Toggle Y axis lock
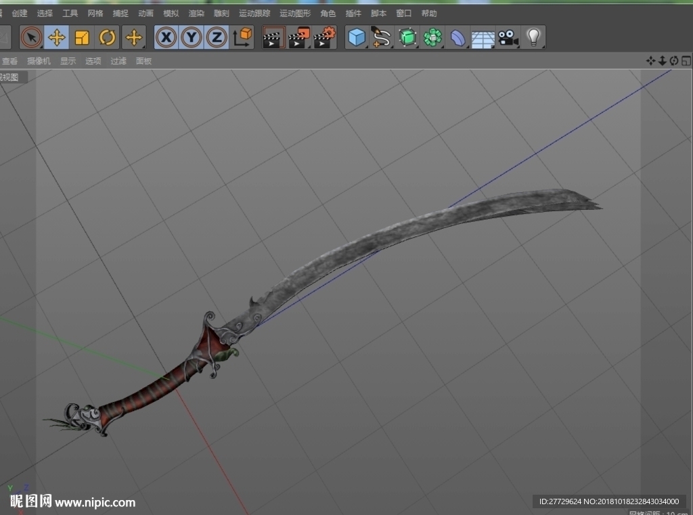This screenshot has width=693, height=515. 192,37
